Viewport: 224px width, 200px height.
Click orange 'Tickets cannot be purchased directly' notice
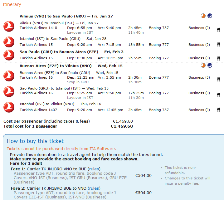coord(61,149)
